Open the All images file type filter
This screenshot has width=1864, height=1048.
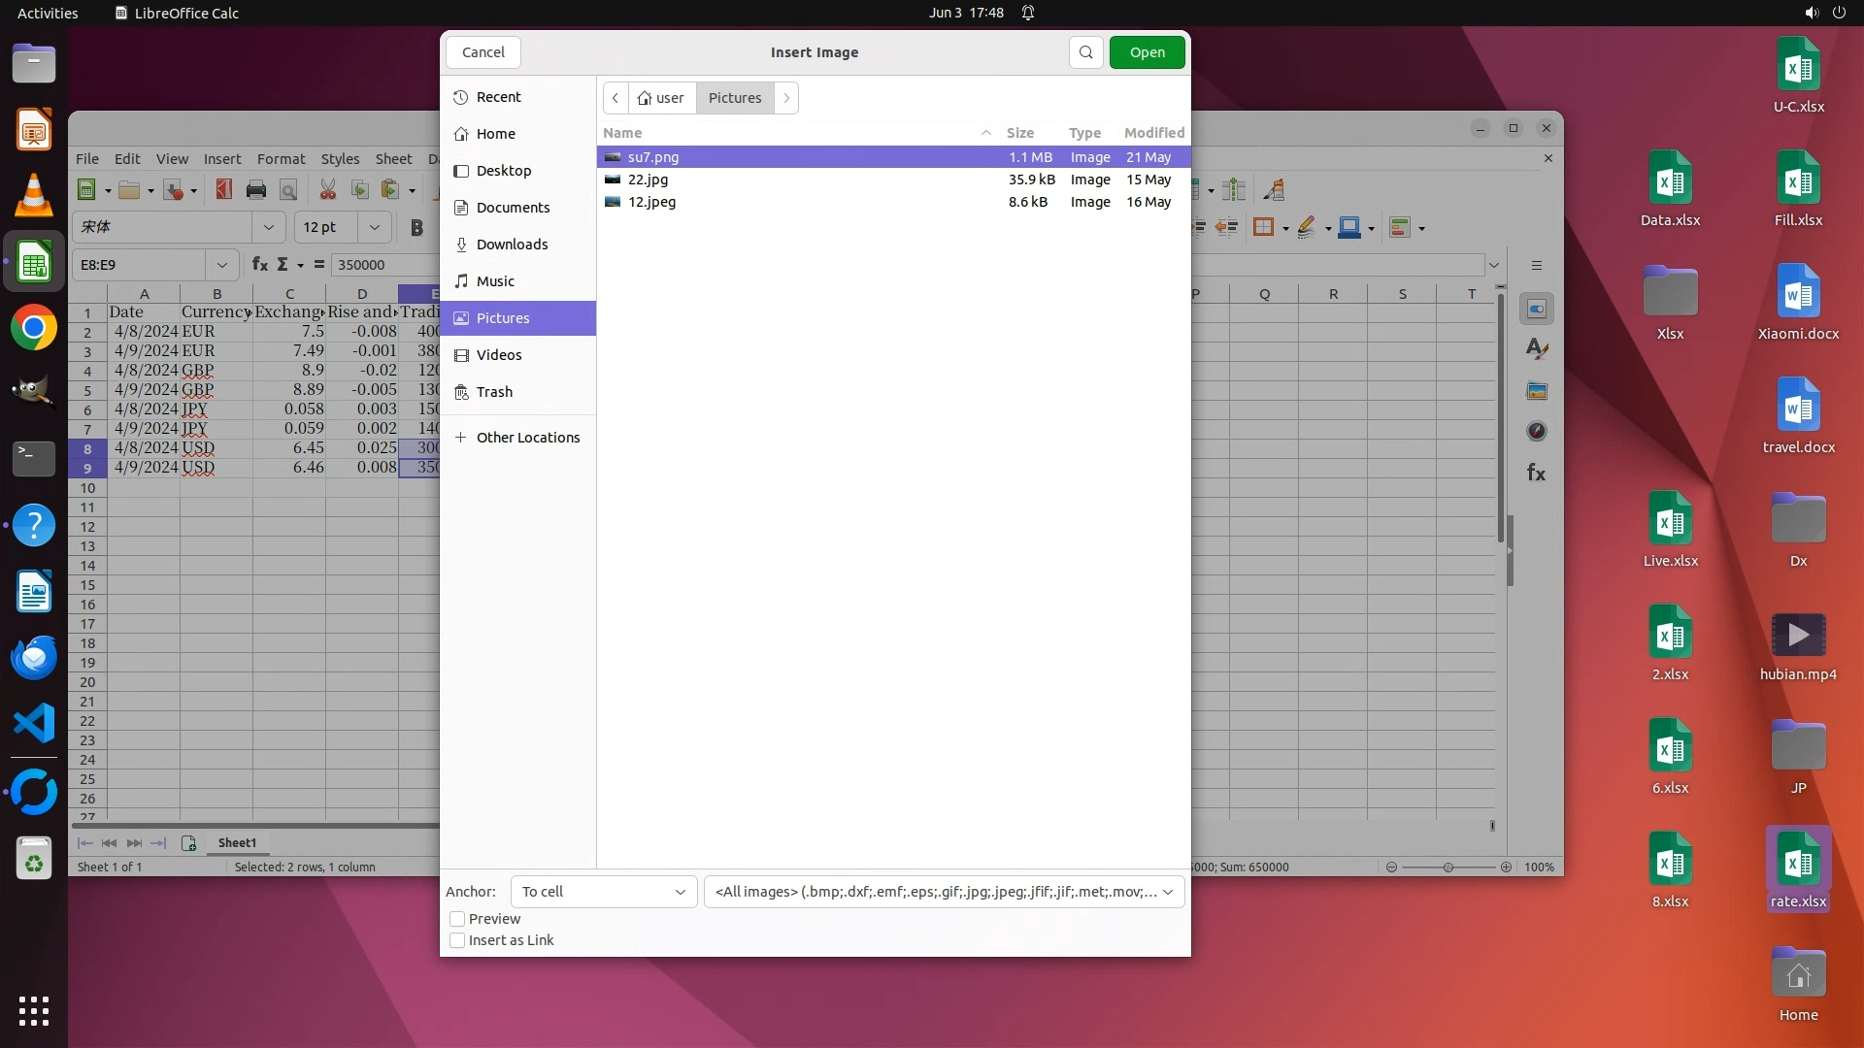tap(944, 892)
